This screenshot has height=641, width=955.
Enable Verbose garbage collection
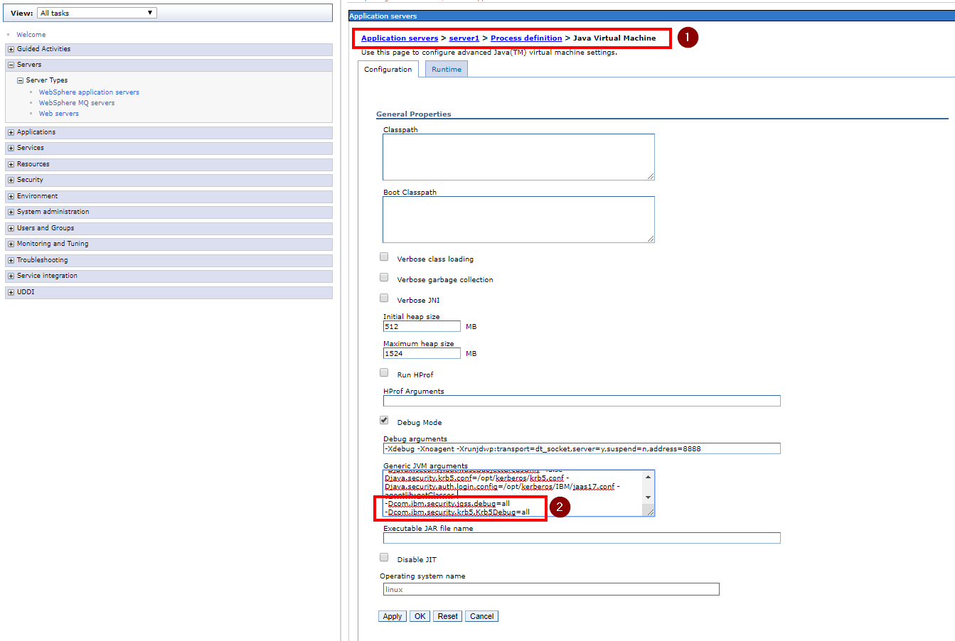[384, 276]
